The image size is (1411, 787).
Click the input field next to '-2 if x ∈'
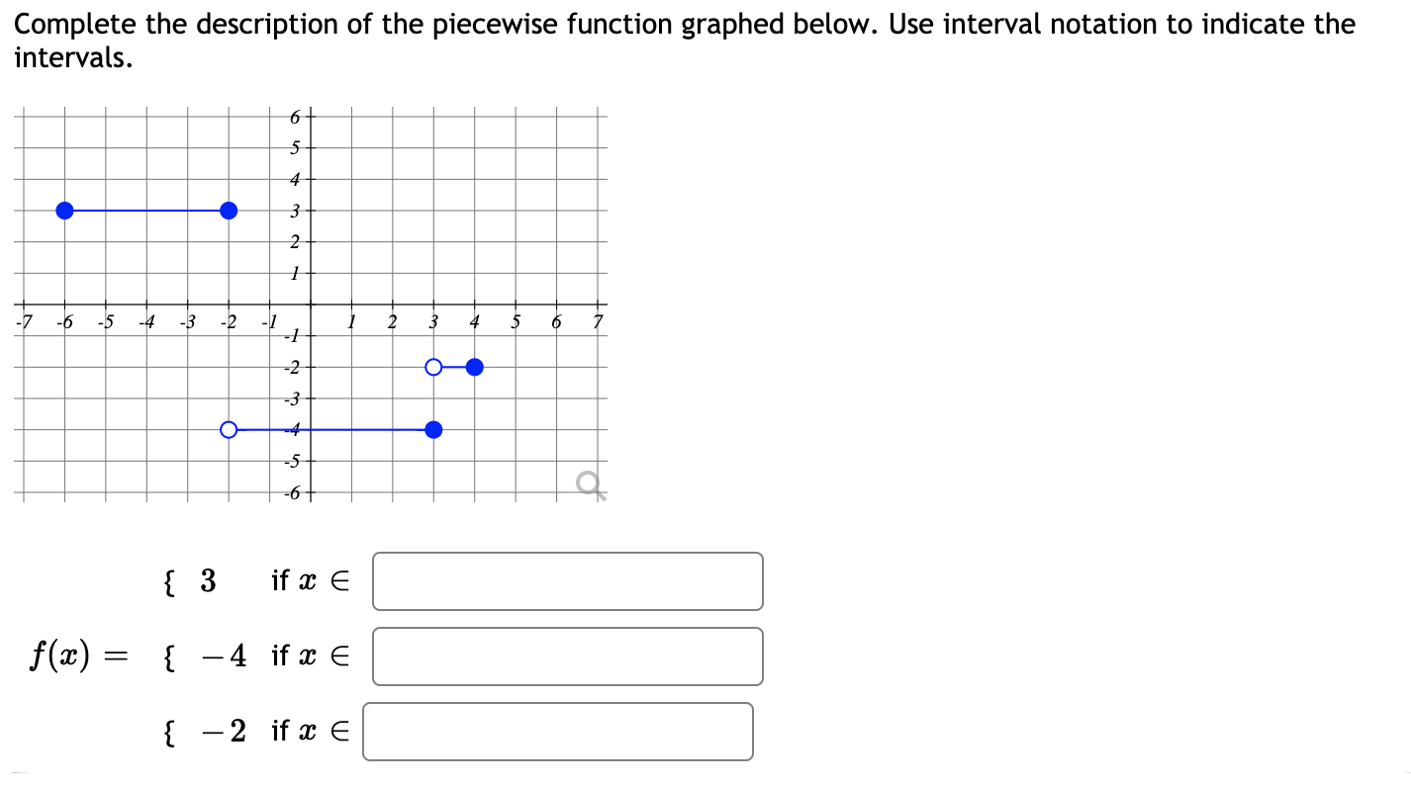coord(558,732)
